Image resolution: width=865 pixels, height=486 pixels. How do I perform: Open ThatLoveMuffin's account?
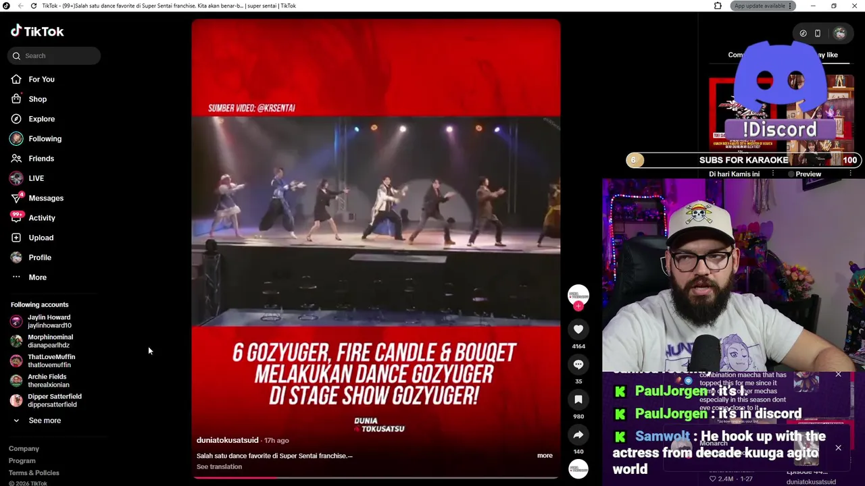point(51,361)
